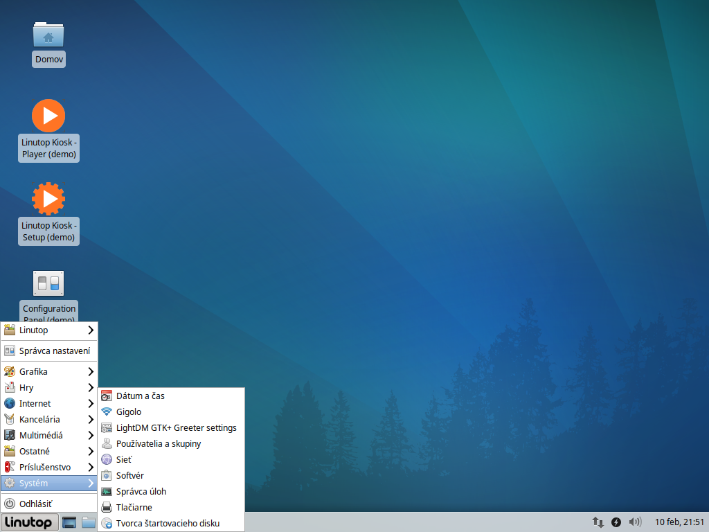Click the gear icon beside Systém

tap(10, 483)
